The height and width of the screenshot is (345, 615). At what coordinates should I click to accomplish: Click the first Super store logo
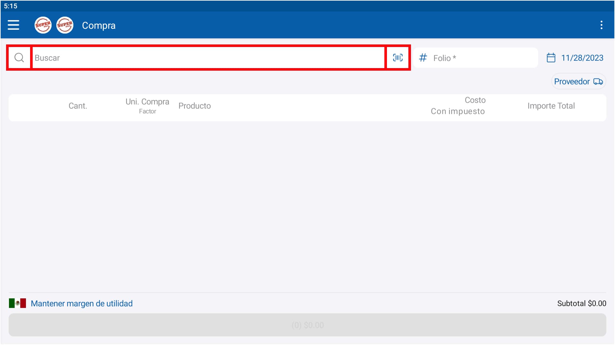(x=43, y=25)
